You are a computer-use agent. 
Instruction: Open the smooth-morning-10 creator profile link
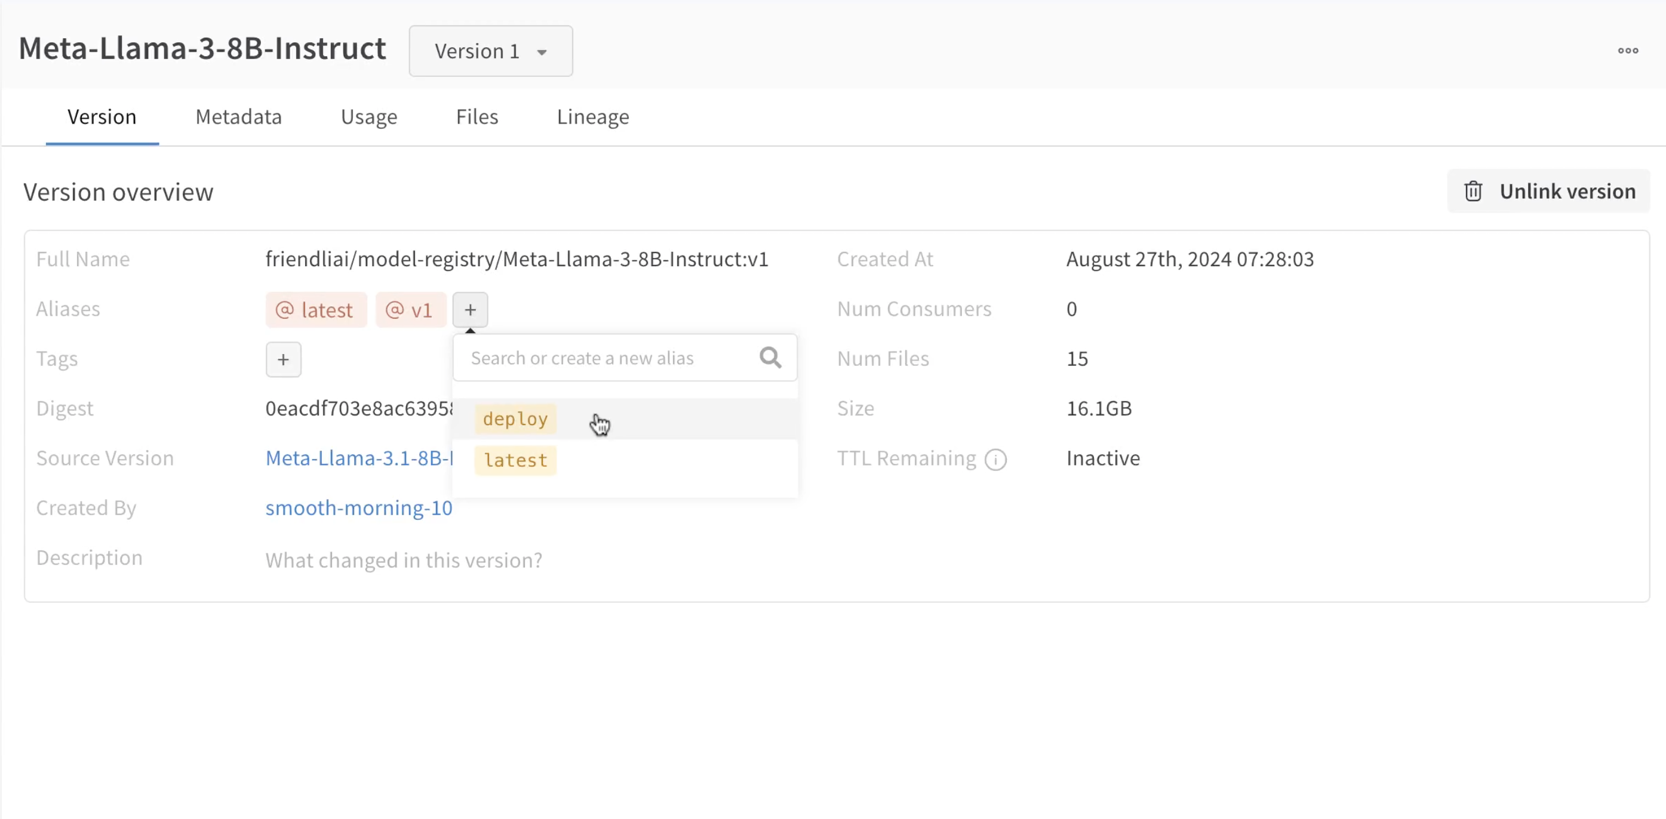[359, 508]
